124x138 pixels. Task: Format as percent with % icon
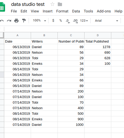[x=61, y=21]
